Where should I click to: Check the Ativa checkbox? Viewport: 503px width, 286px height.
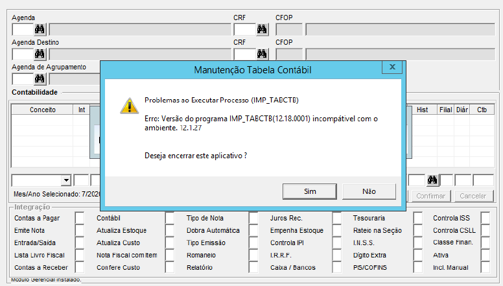(485, 255)
